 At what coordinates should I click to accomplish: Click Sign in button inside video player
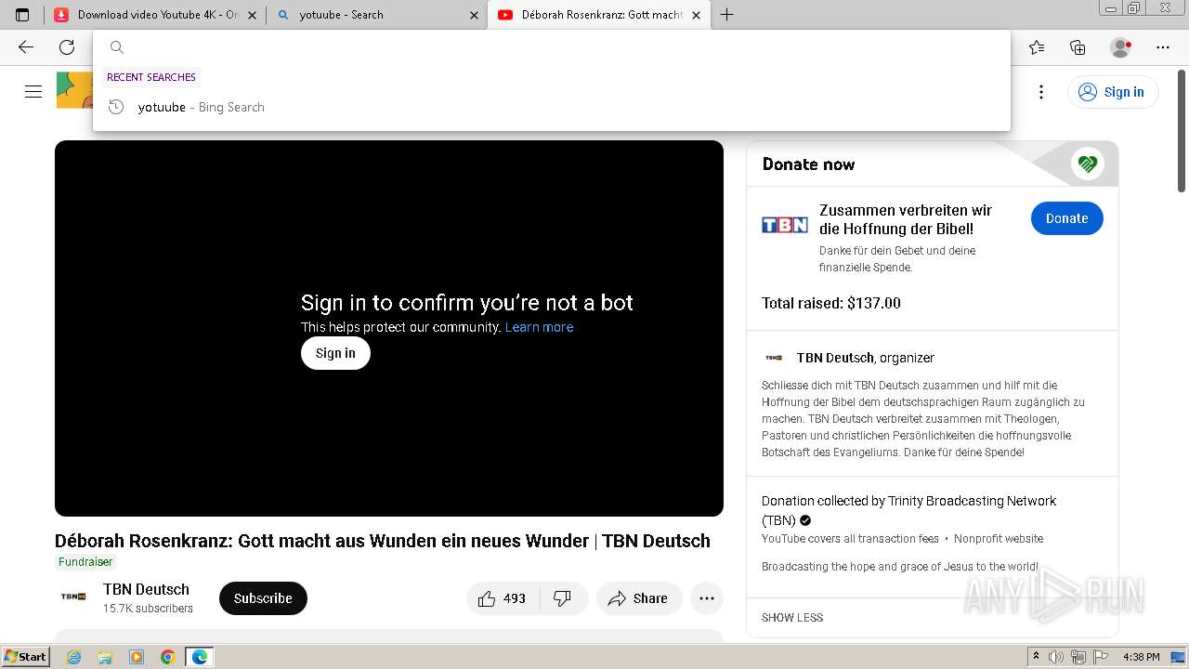335,353
